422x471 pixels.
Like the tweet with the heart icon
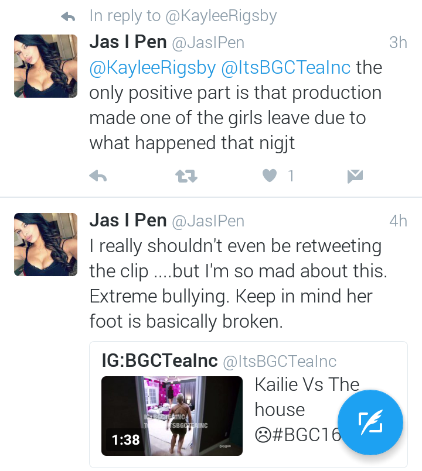(270, 176)
